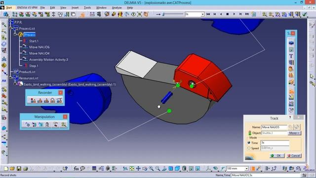Click Cancel in Track dialog
The image size is (316, 178).
pyautogui.click(x=294, y=156)
